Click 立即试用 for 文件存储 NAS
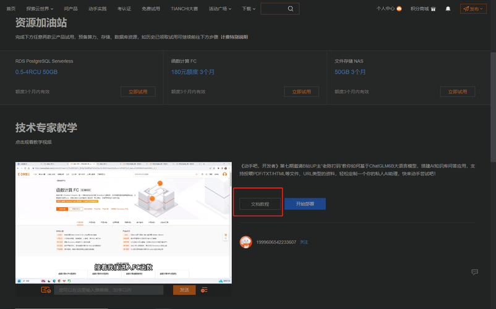 458,91
